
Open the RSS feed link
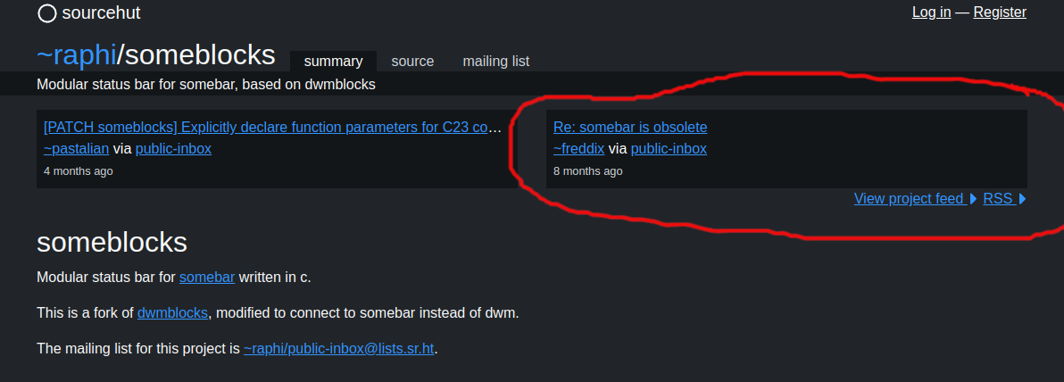click(998, 199)
